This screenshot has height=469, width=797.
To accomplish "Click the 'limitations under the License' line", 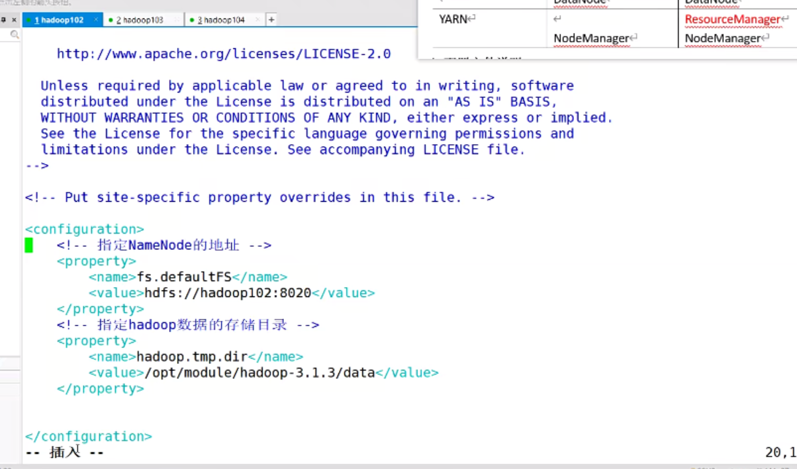I will click(x=283, y=149).
